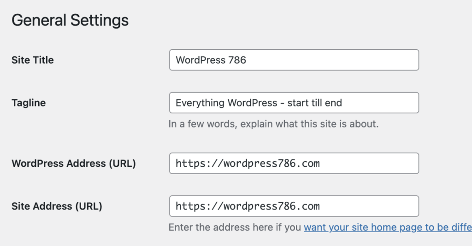
Task: Focus the Site Title input field
Action: pyautogui.click(x=294, y=60)
